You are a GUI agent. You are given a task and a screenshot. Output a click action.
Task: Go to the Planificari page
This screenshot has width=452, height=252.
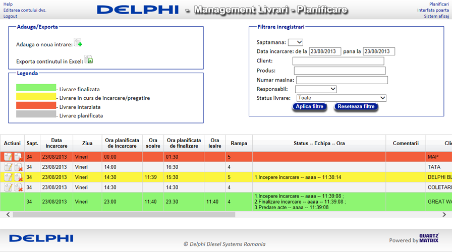(x=439, y=4)
